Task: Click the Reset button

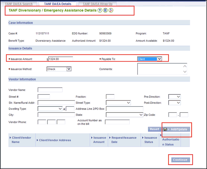Action: coord(155,129)
